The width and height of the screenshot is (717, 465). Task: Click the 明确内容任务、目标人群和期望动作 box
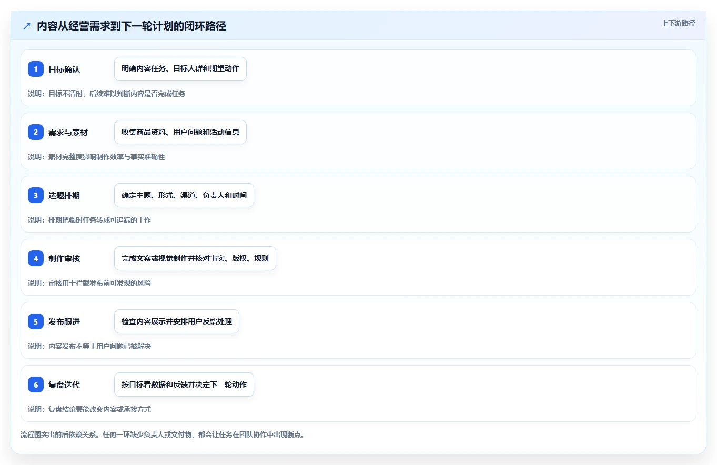coord(180,69)
